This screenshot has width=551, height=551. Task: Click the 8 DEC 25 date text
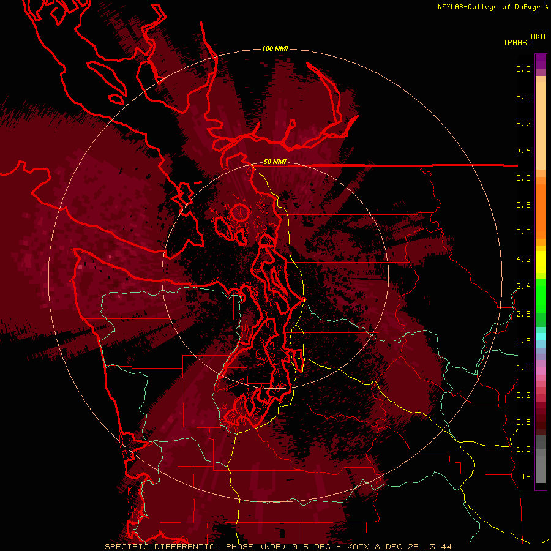[396, 547]
